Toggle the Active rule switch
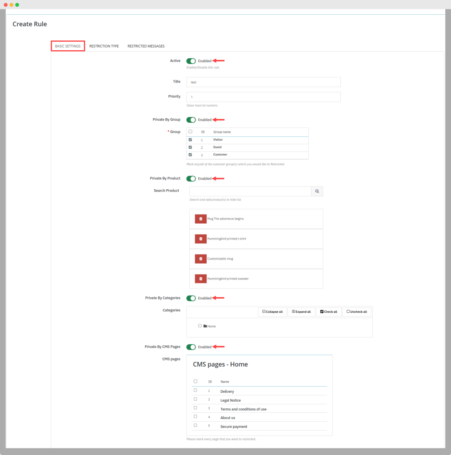 [x=191, y=61]
